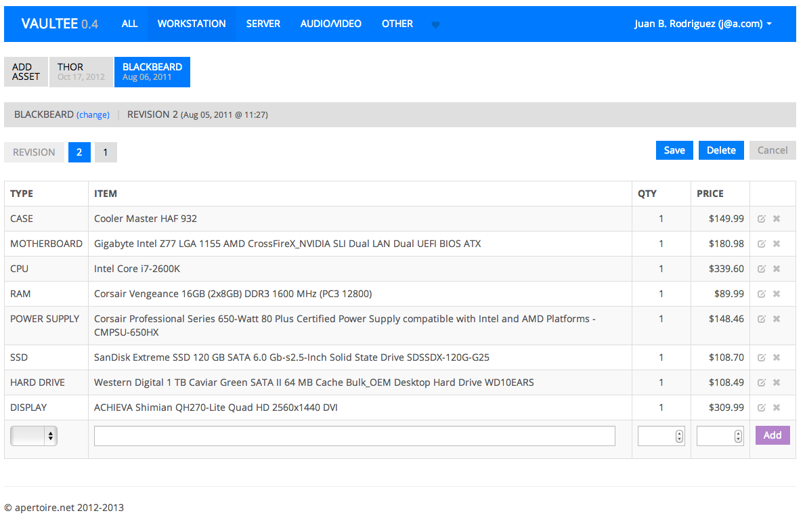Delete the SSD row item
The image size is (805, 528).
(x=777, y=357)
